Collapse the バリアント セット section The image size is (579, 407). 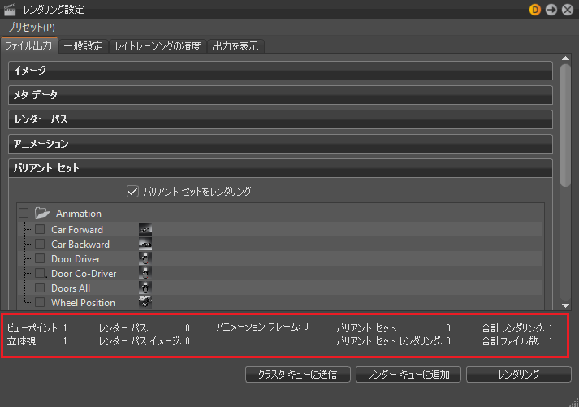[280, 168]
